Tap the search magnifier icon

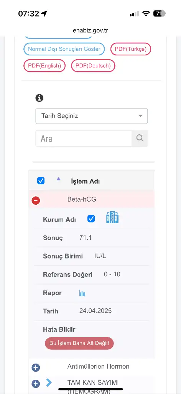(140, 138)
